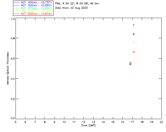The height and width of the screenshot is (132, 166).
Task: Select the AOT 400nm legend entry text
Action: click(36, 2)
